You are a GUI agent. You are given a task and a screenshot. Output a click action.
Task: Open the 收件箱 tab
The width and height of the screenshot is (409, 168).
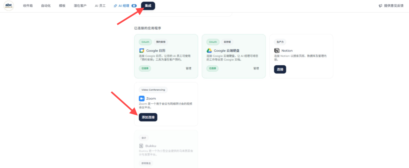(28, 6)
